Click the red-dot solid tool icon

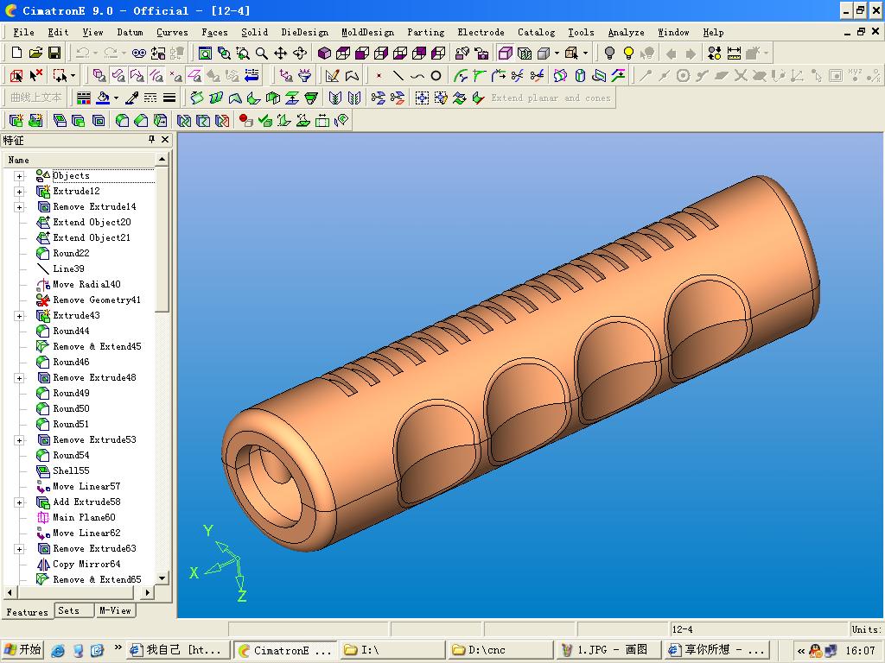pos(245,120)
